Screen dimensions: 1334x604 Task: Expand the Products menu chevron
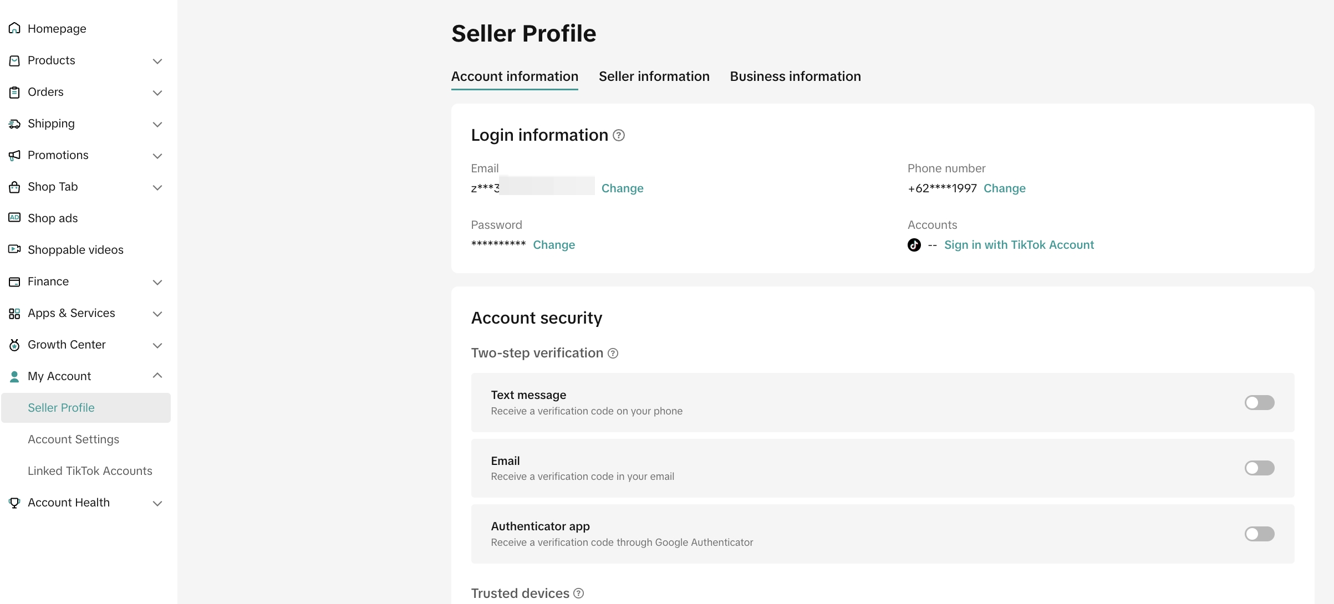(x=157, y=61)
